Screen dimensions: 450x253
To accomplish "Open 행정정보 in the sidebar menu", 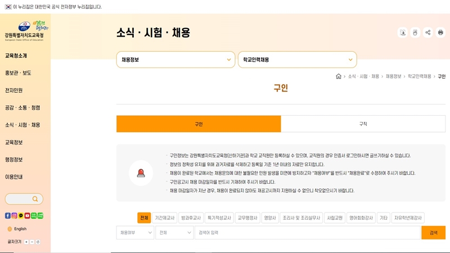I will [x=13, y=160].
